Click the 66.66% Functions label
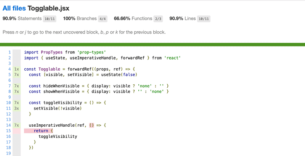The image size is (305, 156). pos(133,18)
